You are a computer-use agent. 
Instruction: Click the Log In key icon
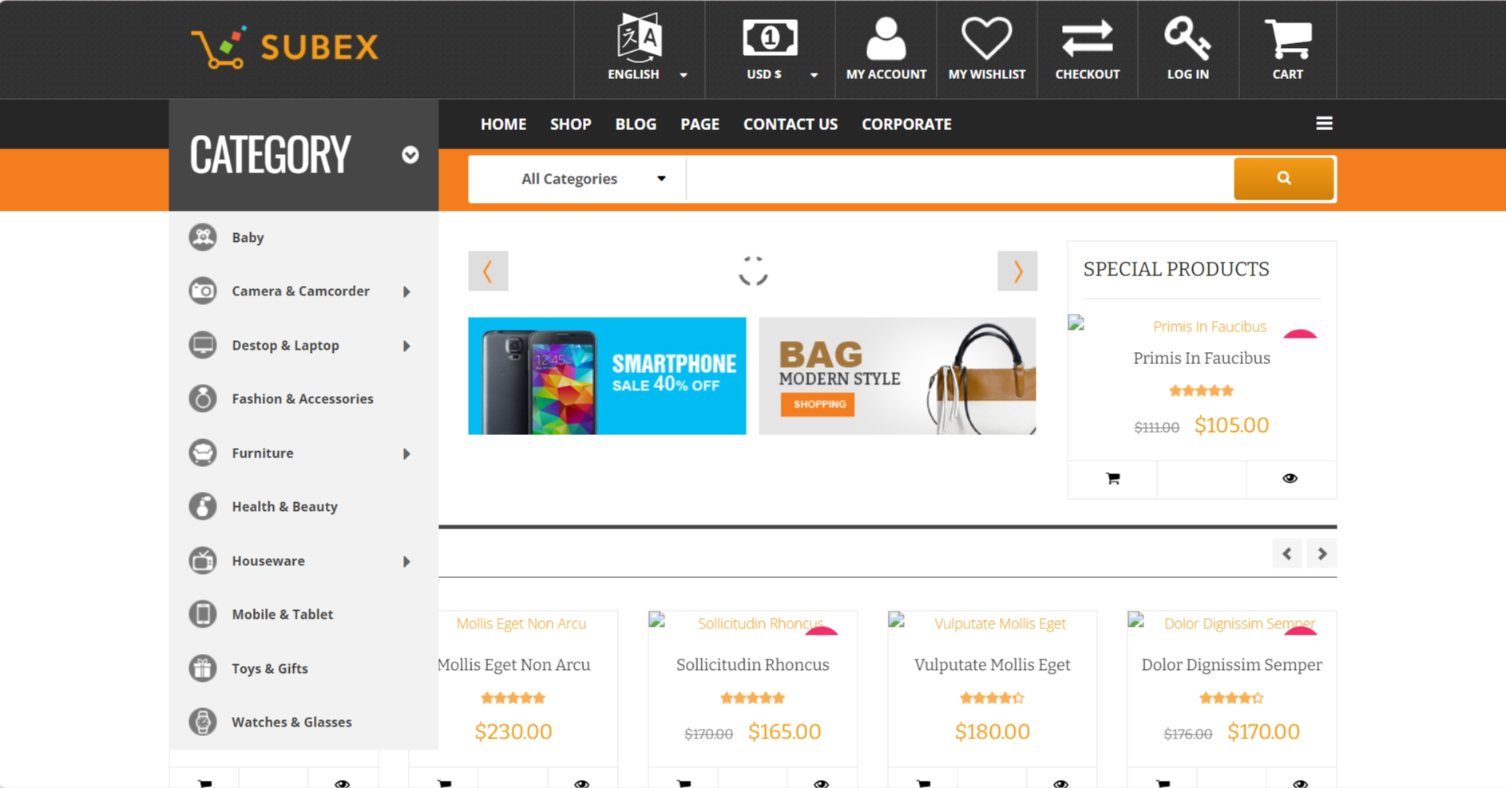click(x=1187, y=40)
